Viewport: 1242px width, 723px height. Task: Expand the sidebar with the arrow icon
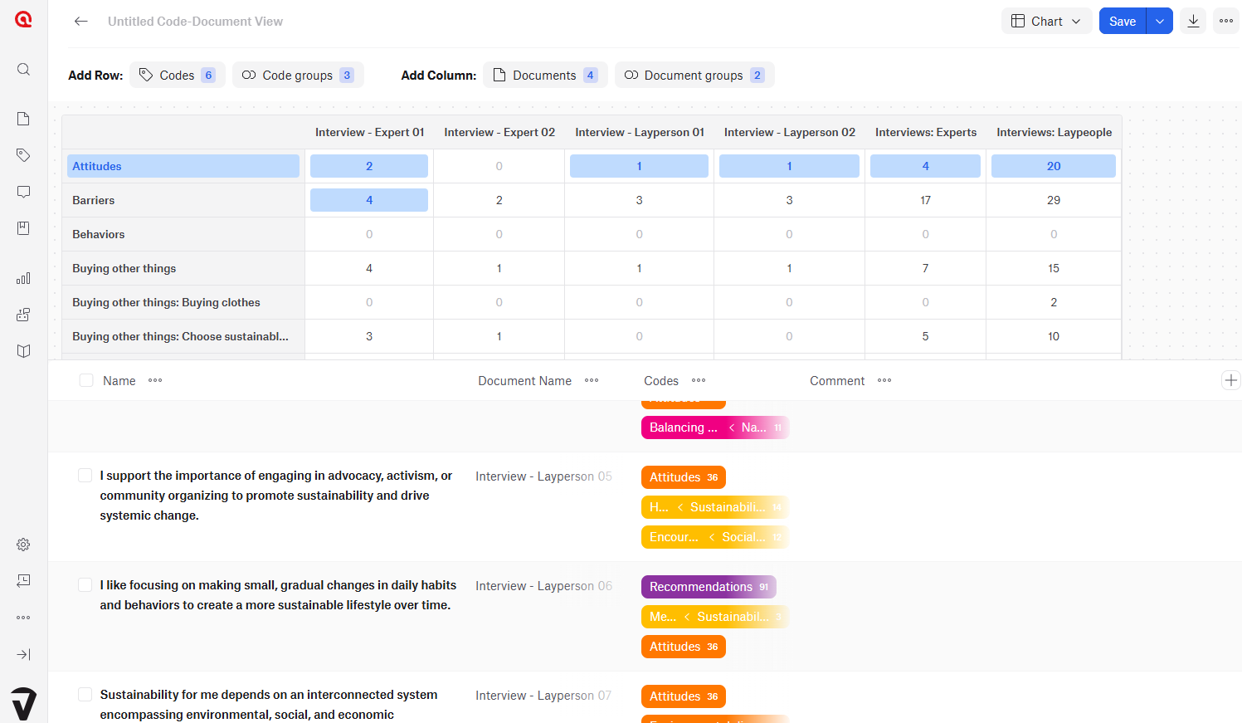pos(23,654)
